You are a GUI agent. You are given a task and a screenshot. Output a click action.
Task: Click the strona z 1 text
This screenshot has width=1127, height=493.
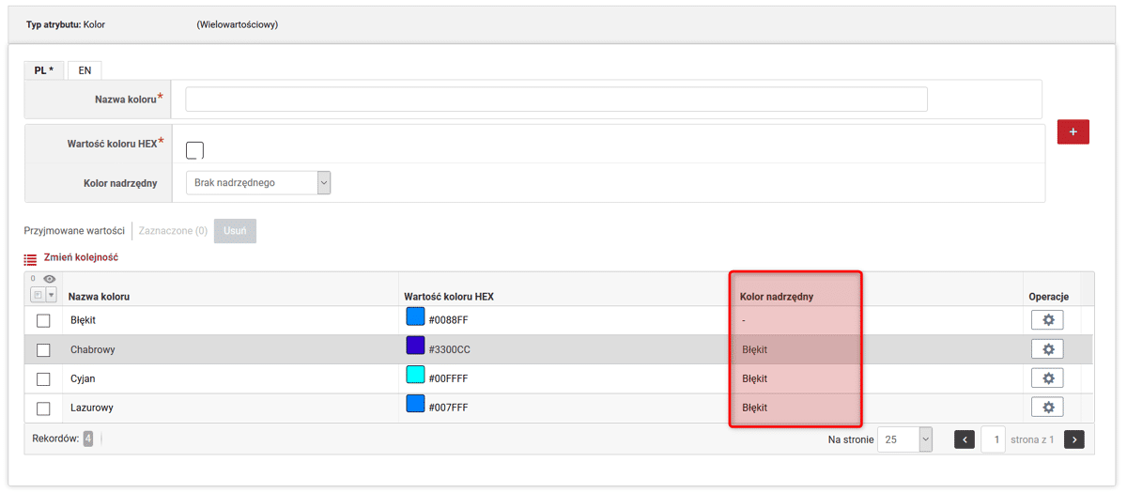point(1032,439)
